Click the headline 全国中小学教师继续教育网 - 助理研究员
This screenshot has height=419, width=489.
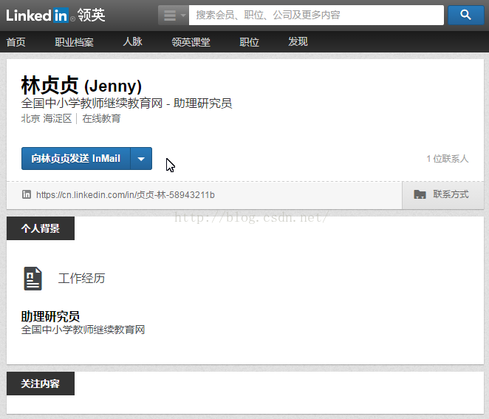[x=126, y=103]
